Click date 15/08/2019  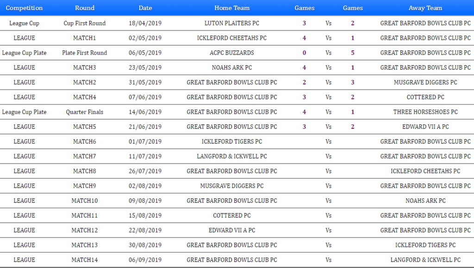[x=145, y=215]
